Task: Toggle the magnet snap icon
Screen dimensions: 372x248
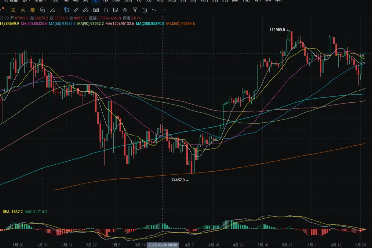Action: click(x=125, y=10)
